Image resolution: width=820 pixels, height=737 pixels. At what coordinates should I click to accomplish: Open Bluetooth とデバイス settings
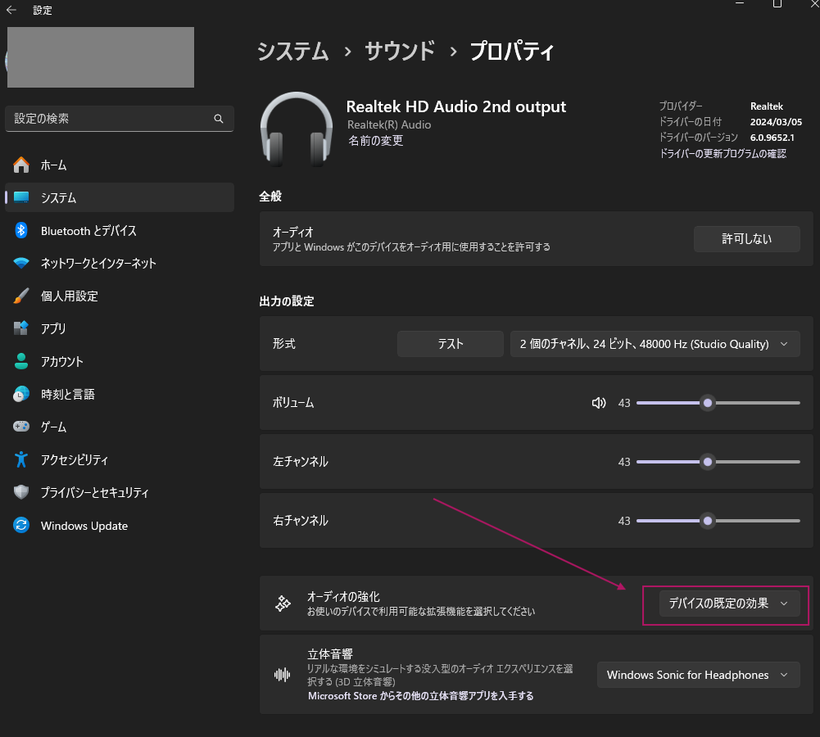click(x=120, y=230)
